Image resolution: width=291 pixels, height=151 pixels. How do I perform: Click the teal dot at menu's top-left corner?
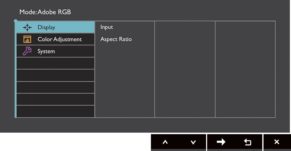tap(16, 21)
